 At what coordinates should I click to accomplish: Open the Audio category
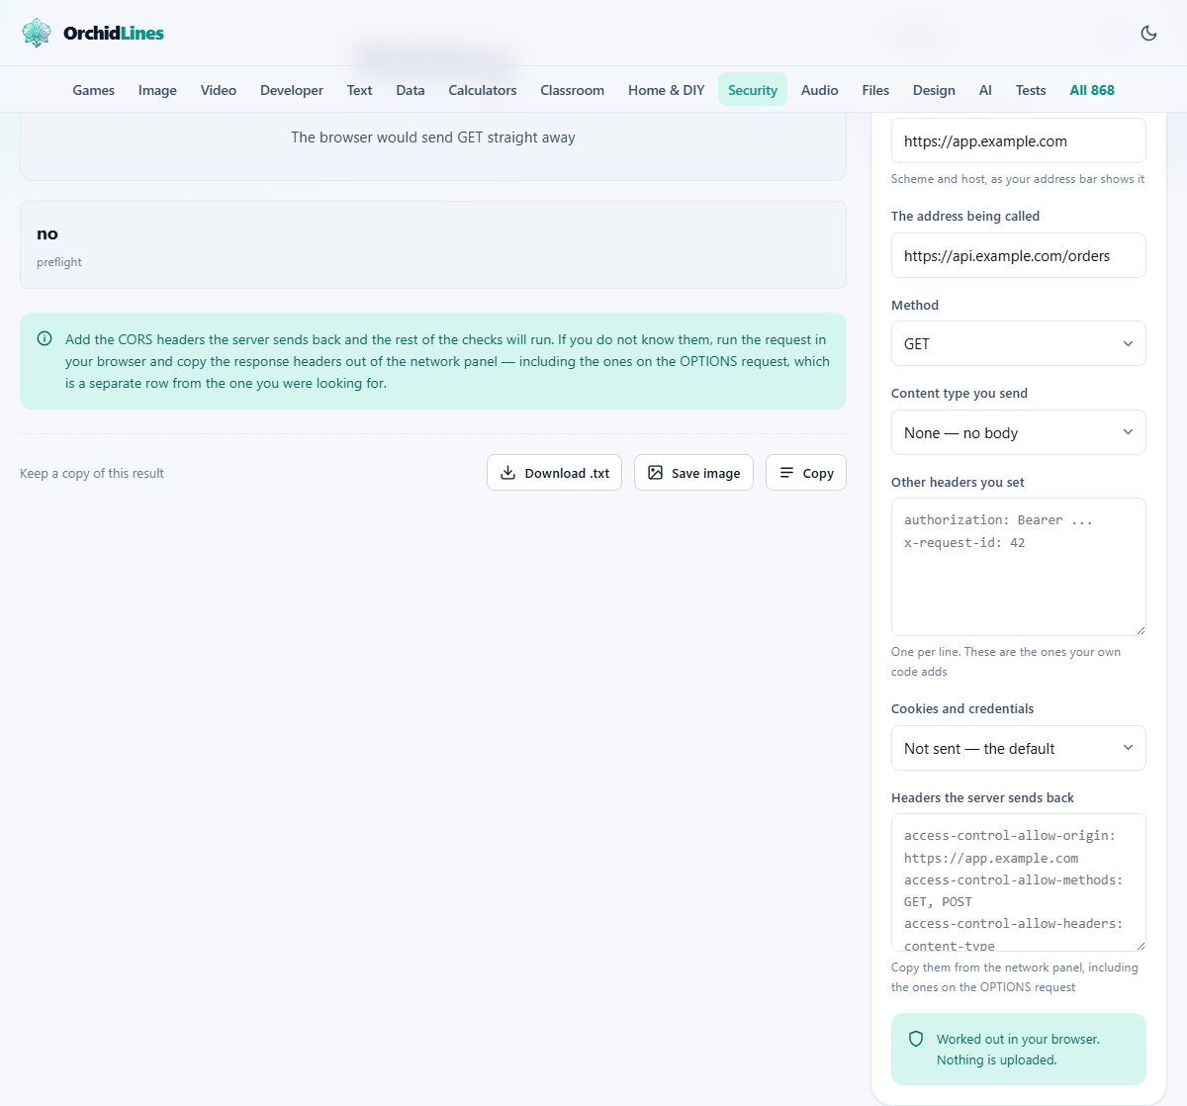pos(820,90)
